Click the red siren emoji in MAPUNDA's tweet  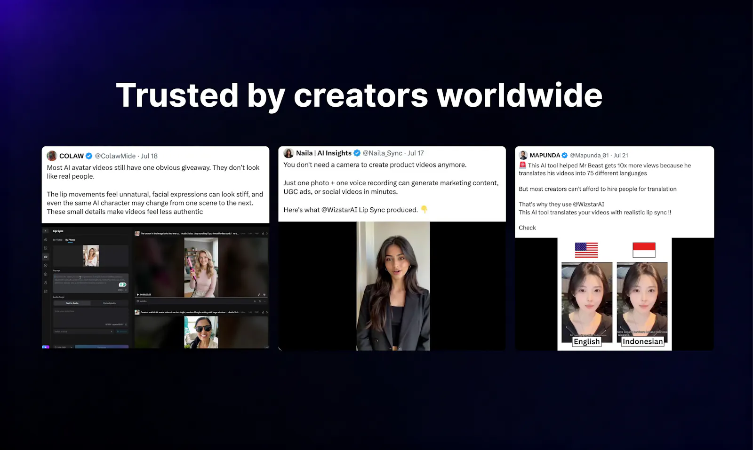point(522,166)
